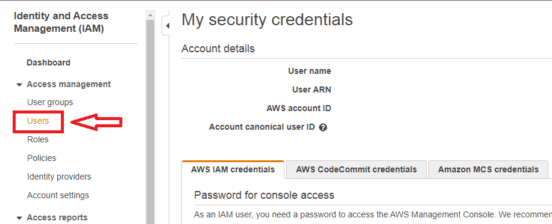Switch to the Amazon MCS credentials tab

(488, 169)
